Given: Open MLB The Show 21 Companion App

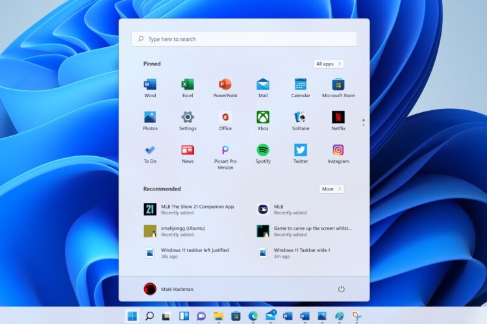Looking at the screenshot, I should (190, 209).
